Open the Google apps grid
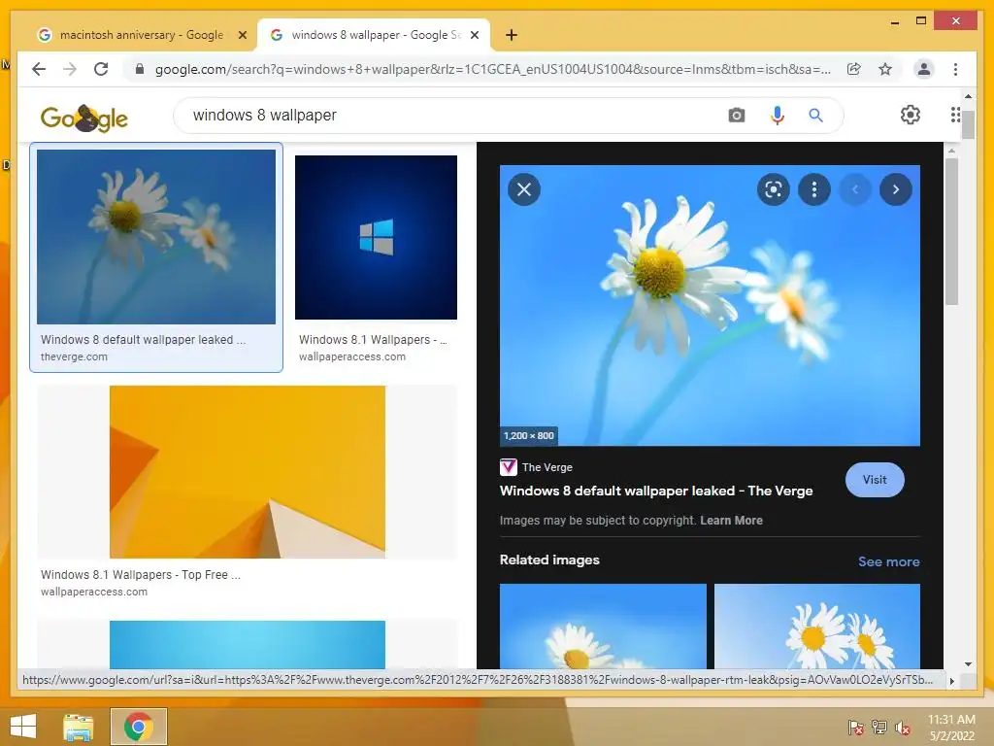994x746 pixels. (955, 115)
